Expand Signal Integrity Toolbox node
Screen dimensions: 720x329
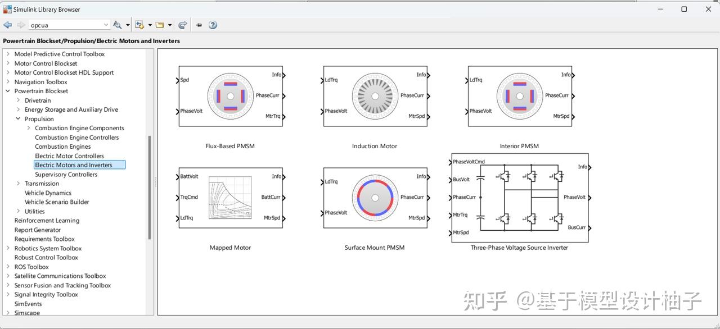pyautogui.click(x=8, y=294)
